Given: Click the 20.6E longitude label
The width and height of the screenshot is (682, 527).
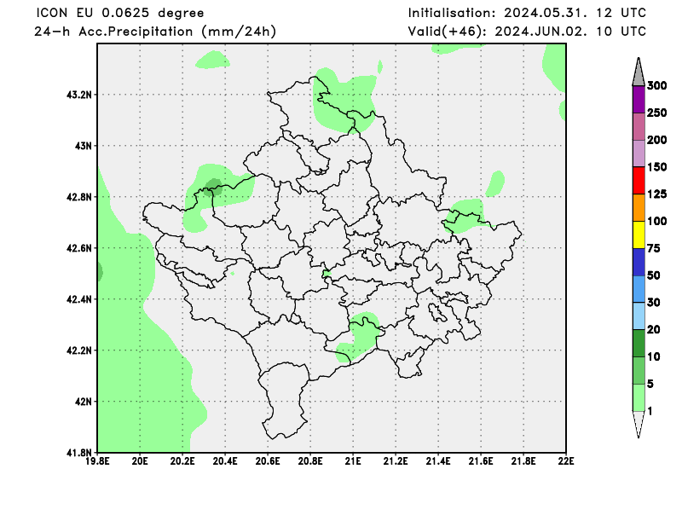Looking at the screenshot, I should [268, 460].
